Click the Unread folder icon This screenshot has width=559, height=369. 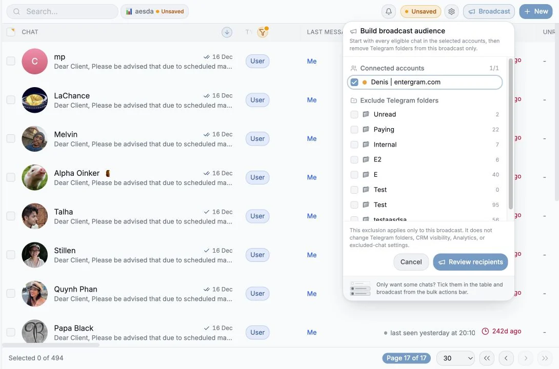(366, 114)
